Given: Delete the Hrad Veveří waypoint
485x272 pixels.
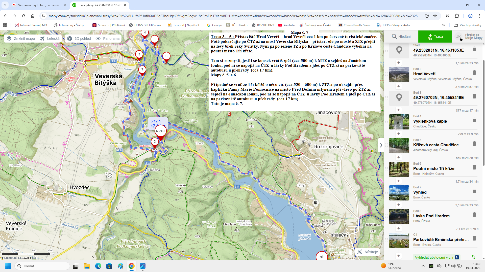Looking at the screenshot, I should (x=474, y=73).
